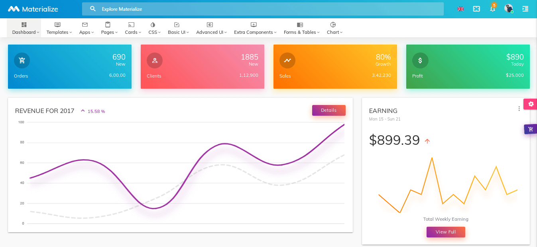537x247 pixels.
Task: Click the Clients person icon
Action: pos(155,60)
